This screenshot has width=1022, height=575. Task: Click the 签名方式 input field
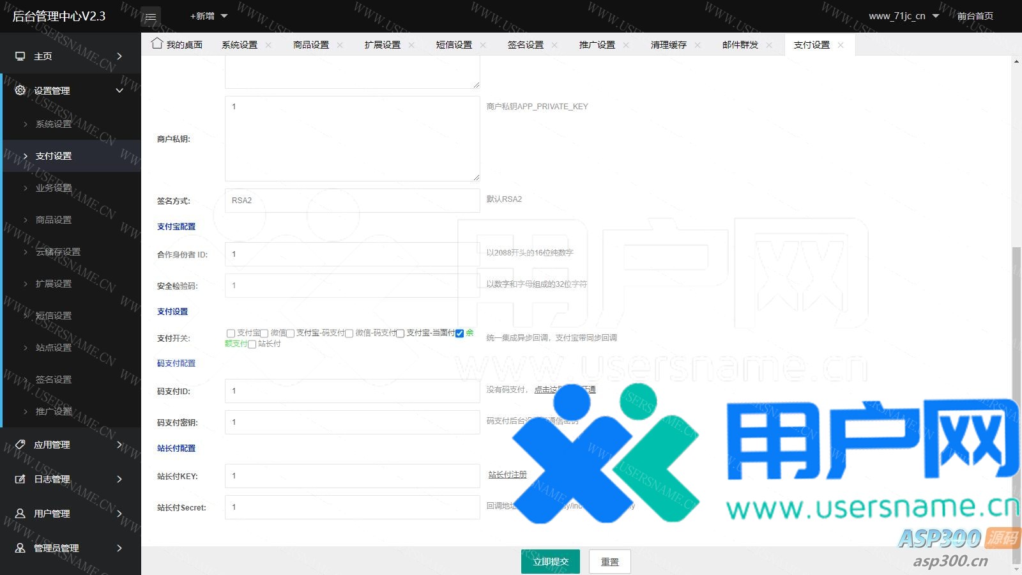(x=352, y=201)
